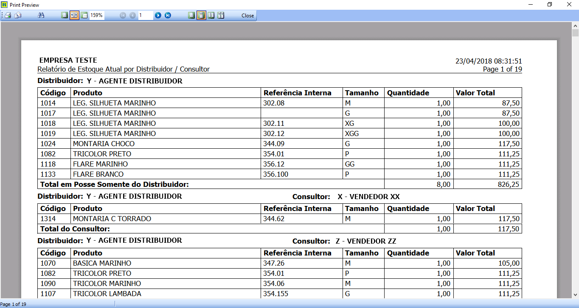Jump to last page arrow button

click(x=168, y=15)
